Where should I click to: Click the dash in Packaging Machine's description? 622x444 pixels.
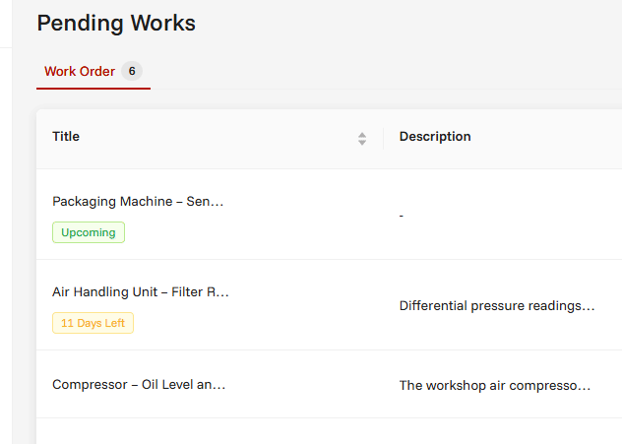click(x=402, y=216)
